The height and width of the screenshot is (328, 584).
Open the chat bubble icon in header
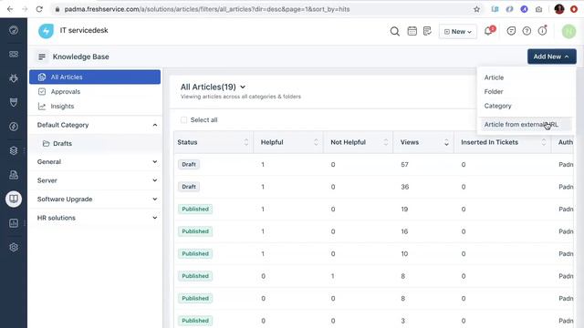pos(511,31)
